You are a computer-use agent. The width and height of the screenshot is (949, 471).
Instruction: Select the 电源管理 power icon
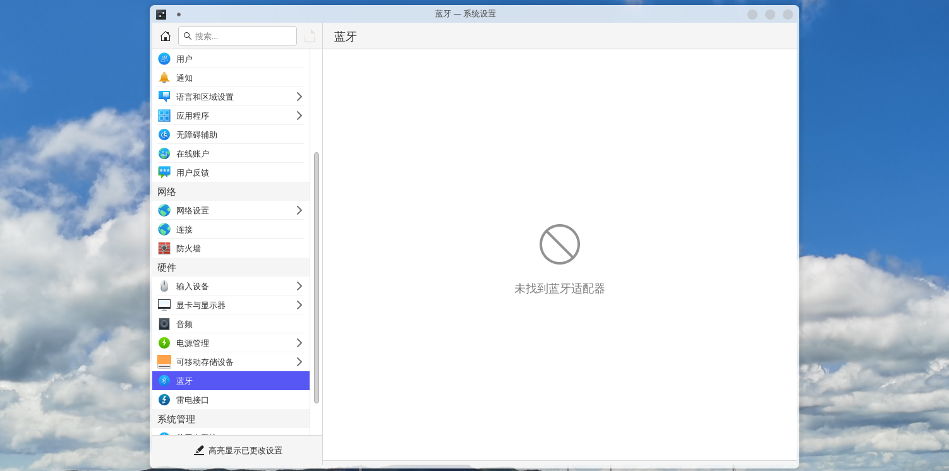coord(164,343)
